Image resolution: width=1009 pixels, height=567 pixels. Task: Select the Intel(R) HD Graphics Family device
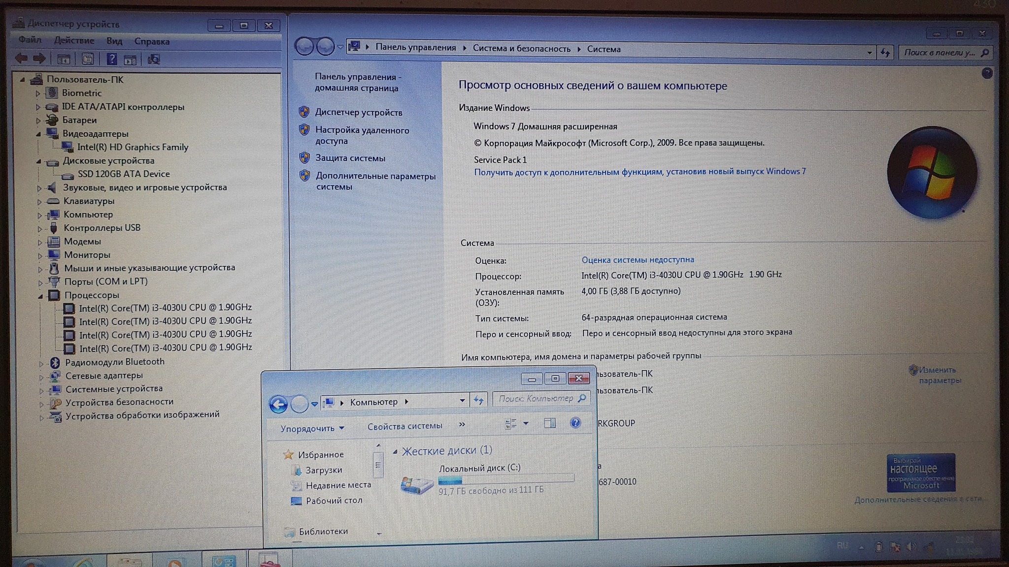point(133,147)
